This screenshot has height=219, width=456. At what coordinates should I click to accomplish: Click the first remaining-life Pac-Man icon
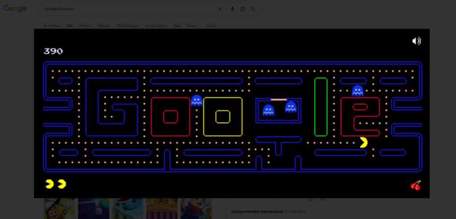49,184
